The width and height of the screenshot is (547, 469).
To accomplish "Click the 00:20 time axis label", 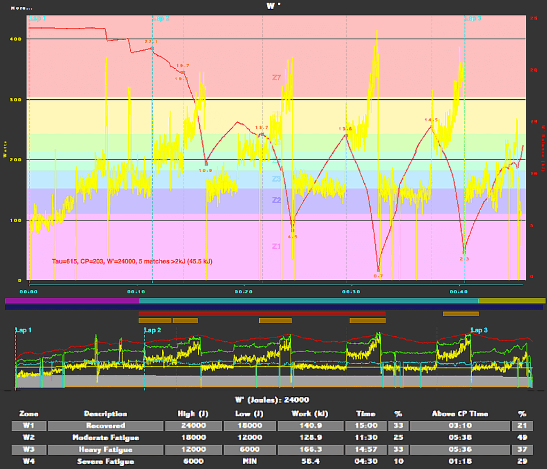I will tap(244, 292).
